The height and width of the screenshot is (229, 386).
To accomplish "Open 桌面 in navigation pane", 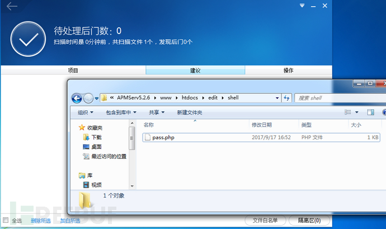I will tap(96, 147).
